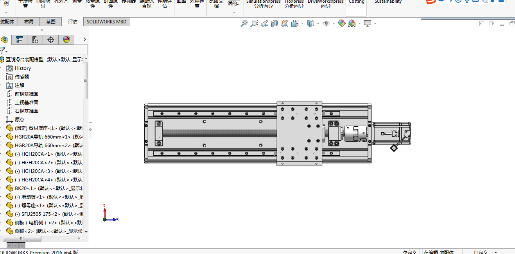This screenshot has width=515, height=254.
Task: Open the DisplayManager color ball tab
Action: [x=66, y=40]
